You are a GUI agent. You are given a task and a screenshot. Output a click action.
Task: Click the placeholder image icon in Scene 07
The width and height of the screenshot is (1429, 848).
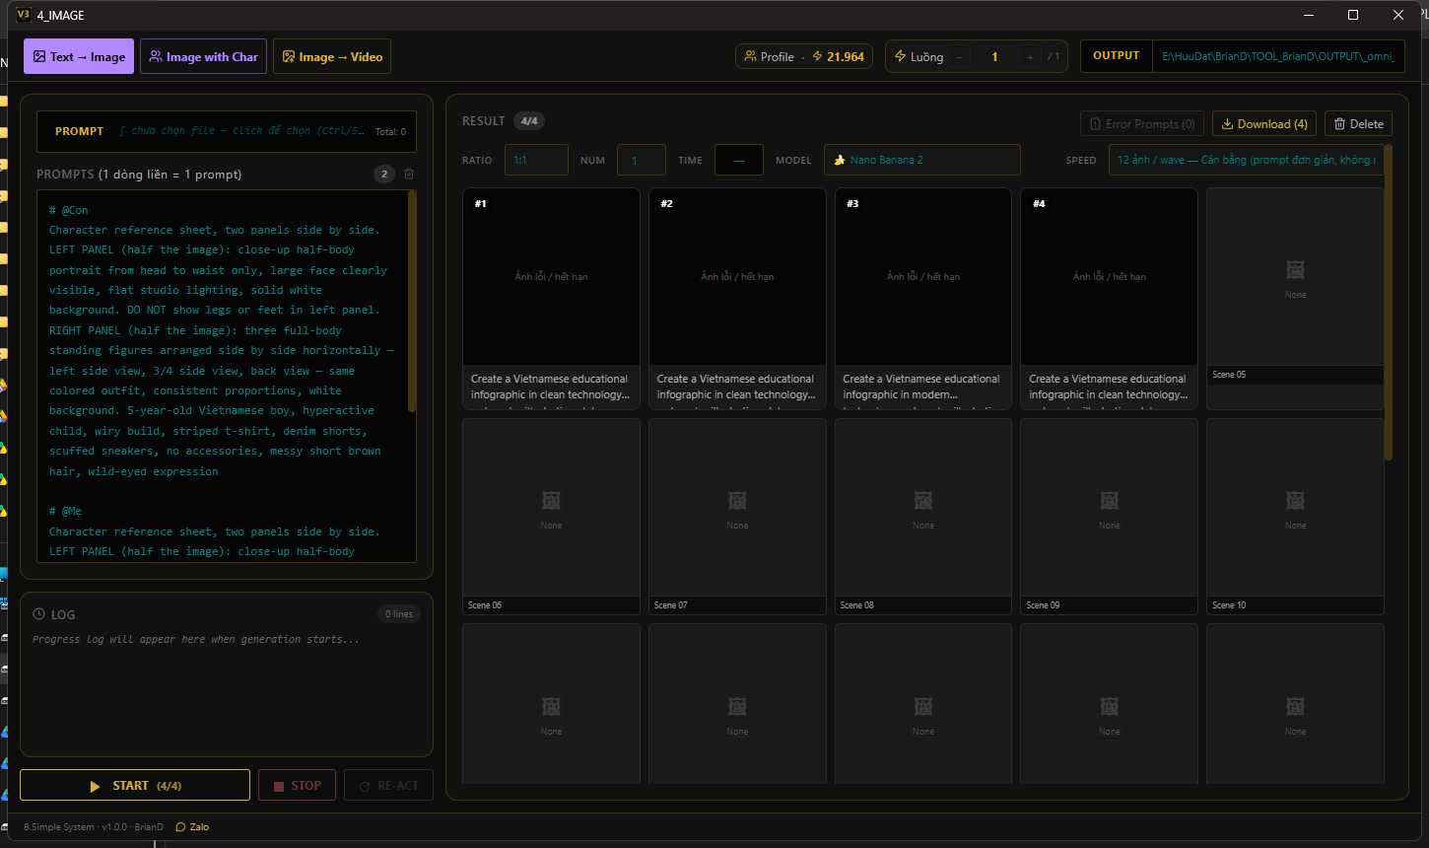point(737,500)
